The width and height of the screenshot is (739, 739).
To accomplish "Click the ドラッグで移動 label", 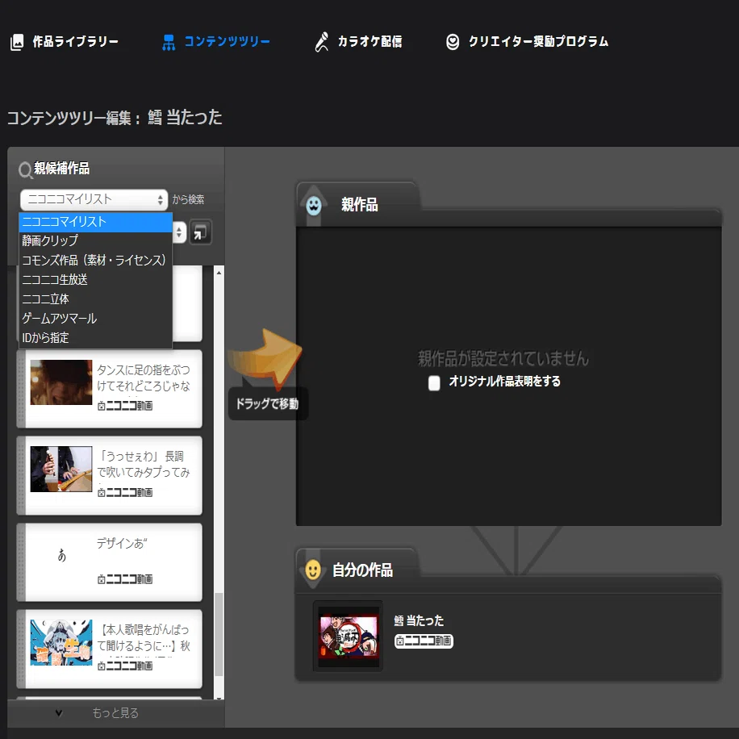I will (x=267, y=404).
